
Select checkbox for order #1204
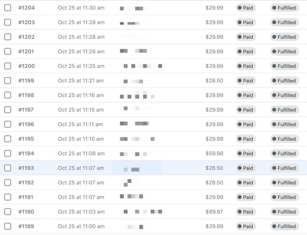tap(8, 8)
